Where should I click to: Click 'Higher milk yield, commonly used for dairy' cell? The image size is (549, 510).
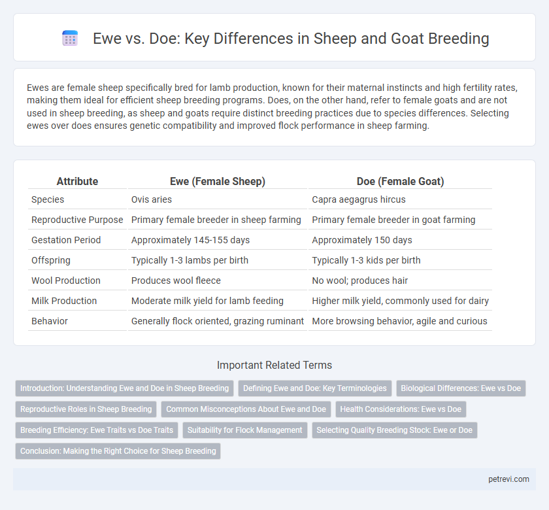[x=400, y=301]
